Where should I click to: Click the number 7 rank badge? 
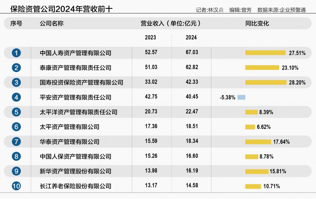[16, 142]
